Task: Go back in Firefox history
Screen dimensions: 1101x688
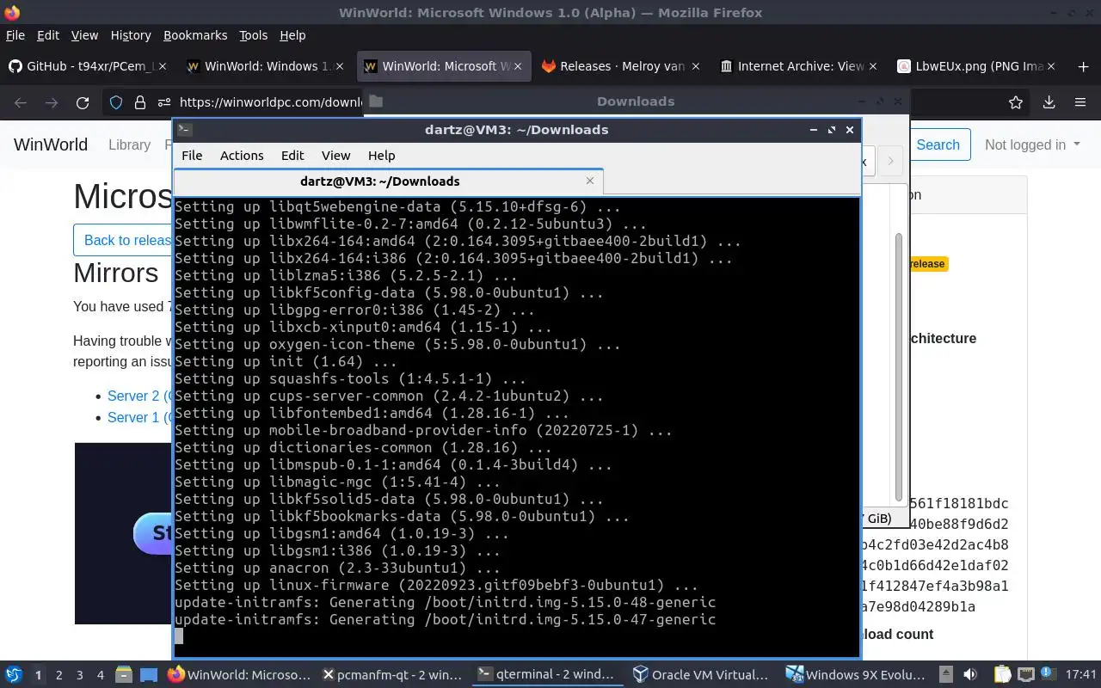Action: coord(21,102)
